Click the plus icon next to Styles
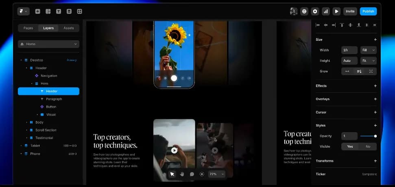 [x=375, y=125]
